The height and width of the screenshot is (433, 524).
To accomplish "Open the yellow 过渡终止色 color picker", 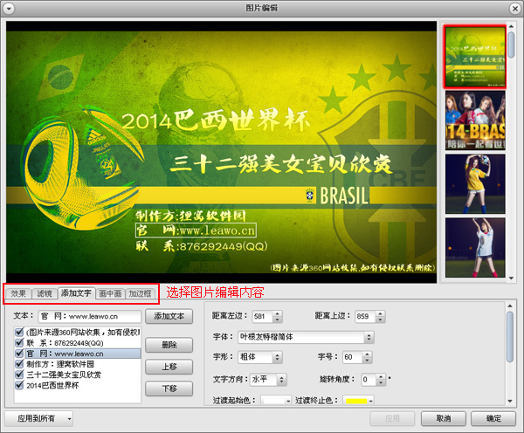I will 359,400.
